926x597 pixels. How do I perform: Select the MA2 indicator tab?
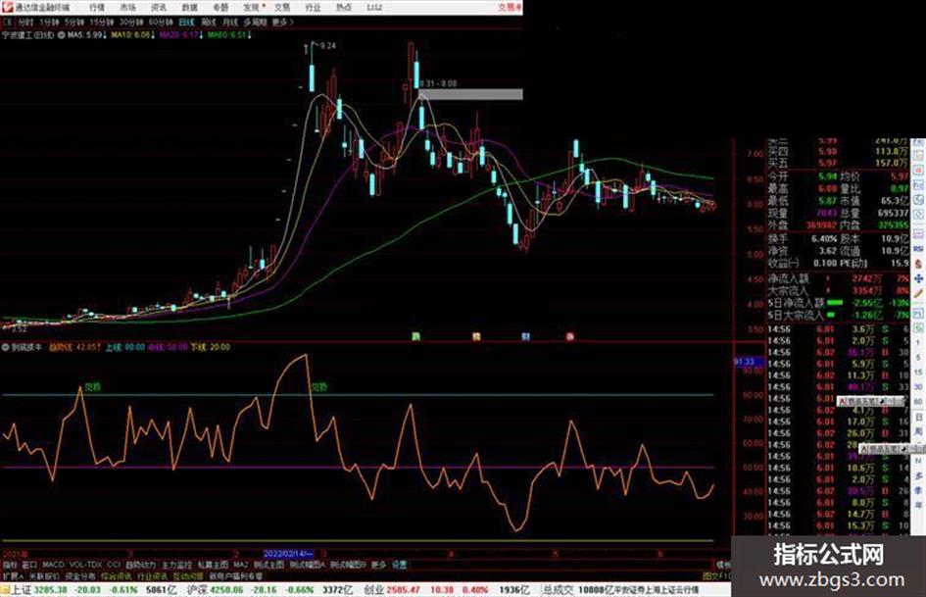tap(241, 565)
